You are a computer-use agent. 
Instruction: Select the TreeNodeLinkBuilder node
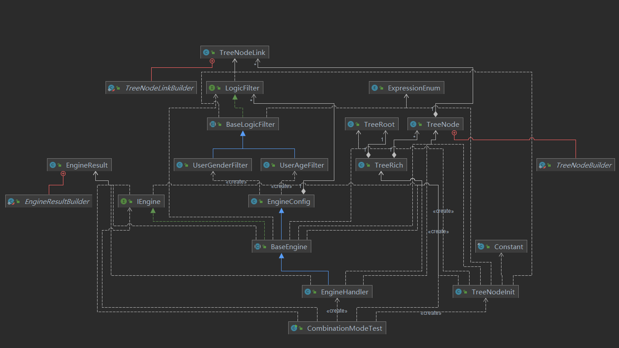coord(152,88)
